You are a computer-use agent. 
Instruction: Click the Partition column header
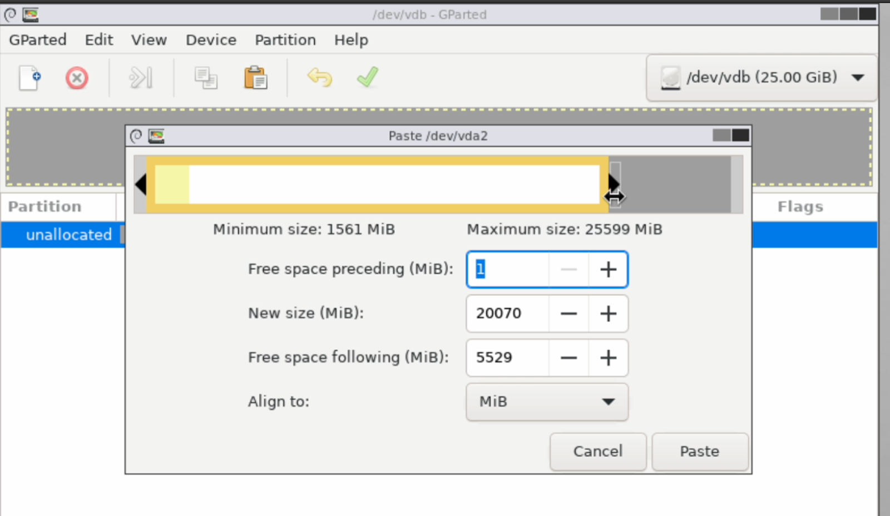tap(44, 207)
